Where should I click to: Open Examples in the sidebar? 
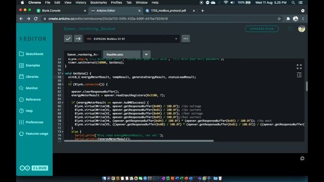point(29,65)
